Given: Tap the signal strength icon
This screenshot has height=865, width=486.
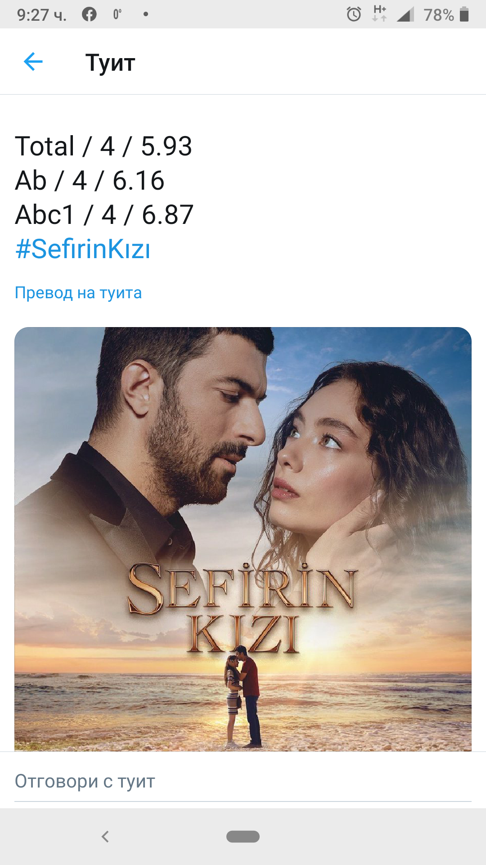Looking at the screenshot, I should (x=405, y=14).
